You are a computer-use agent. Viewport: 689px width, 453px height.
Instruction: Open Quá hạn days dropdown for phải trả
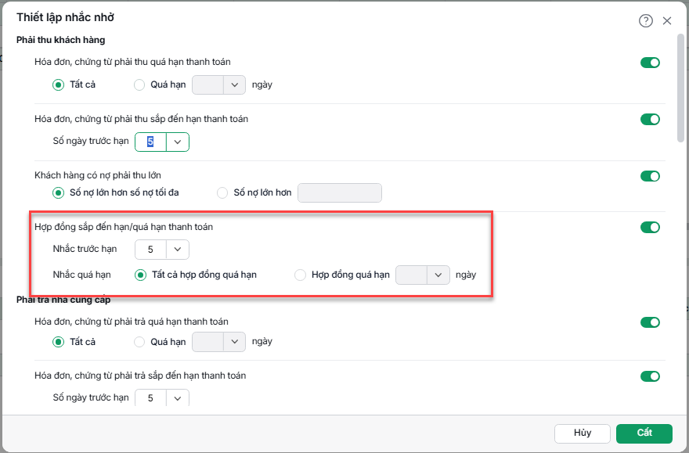tap(234, 341)
